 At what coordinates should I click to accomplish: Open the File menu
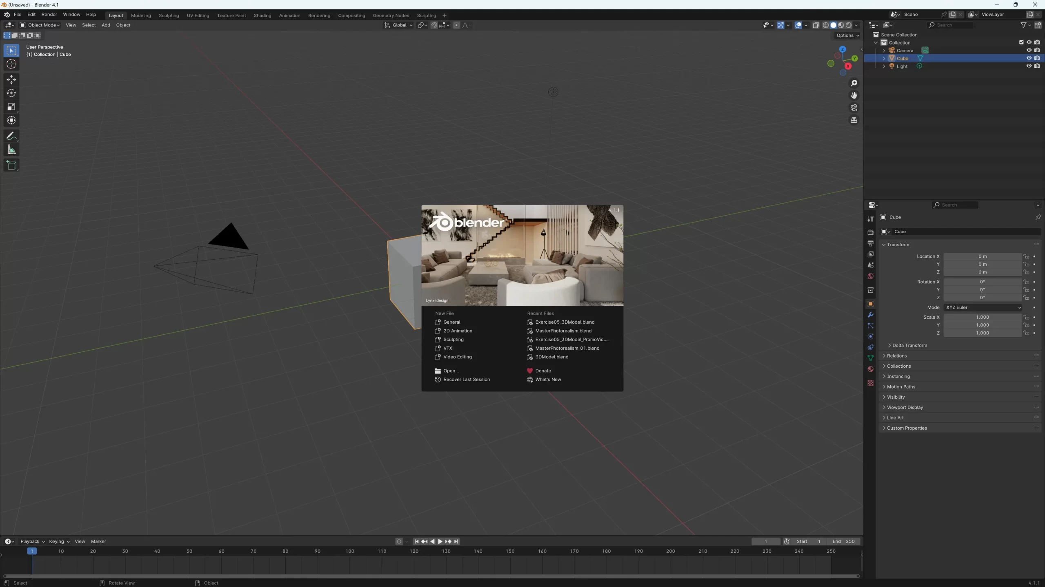pyautogui.click(x=18, y=15)
